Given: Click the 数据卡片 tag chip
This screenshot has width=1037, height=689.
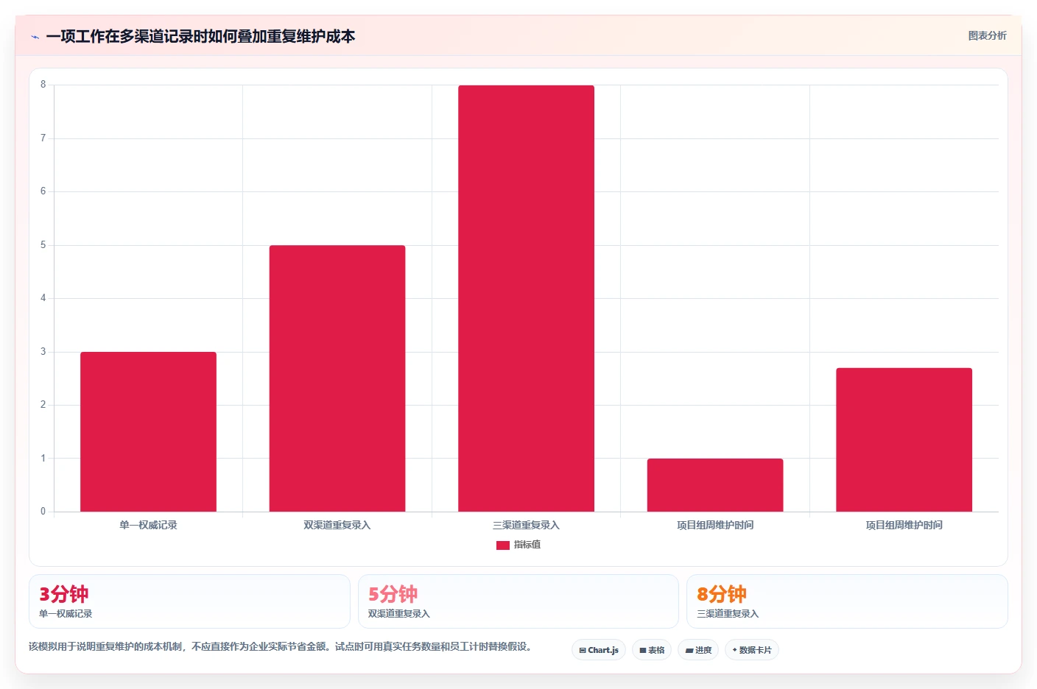Looking at the screenshot, I should [752, 650].
